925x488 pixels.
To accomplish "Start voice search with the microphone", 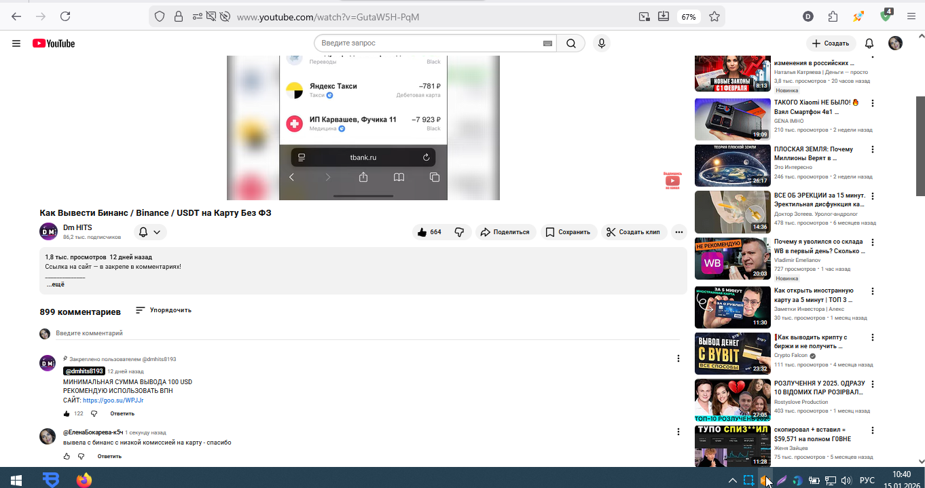I will (x=601, y=43).
